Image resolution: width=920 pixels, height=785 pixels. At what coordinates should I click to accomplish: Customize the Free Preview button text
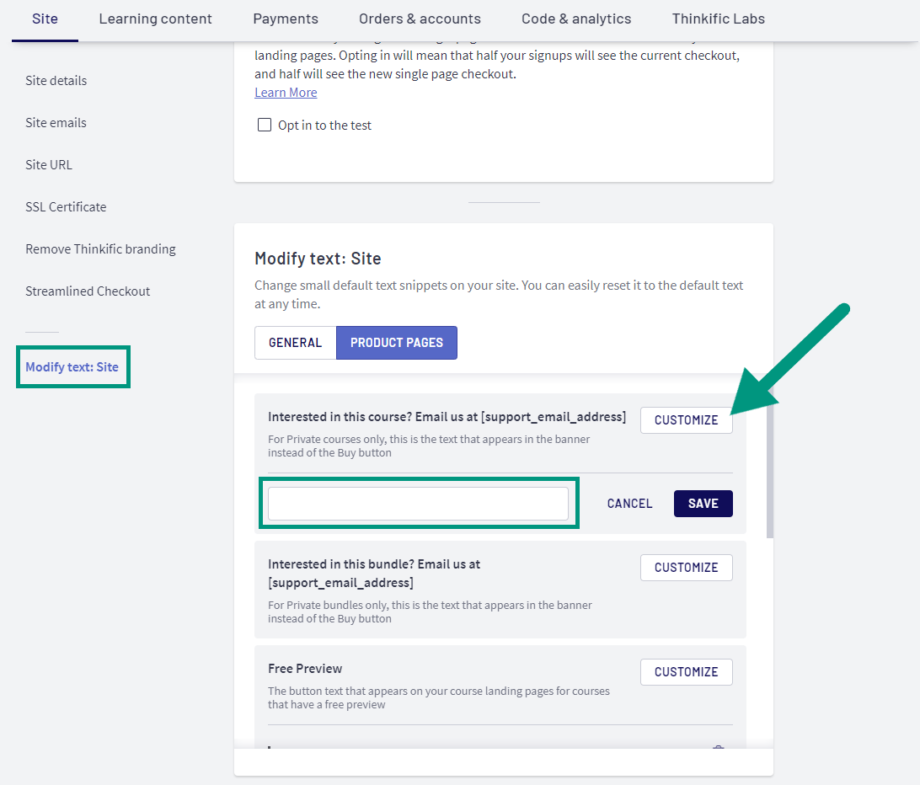pyautogui.click(x=686, y=671)
